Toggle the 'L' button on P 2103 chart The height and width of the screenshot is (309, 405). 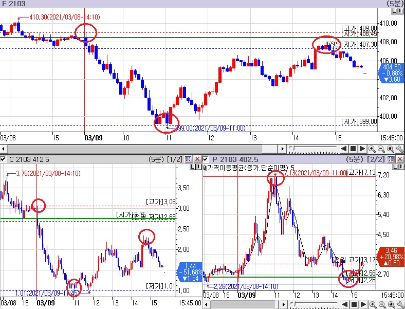point(395,167)
